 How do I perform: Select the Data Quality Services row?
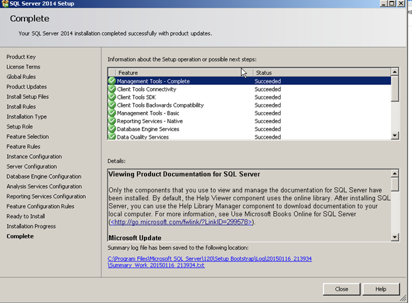click(x=249, y=137)
